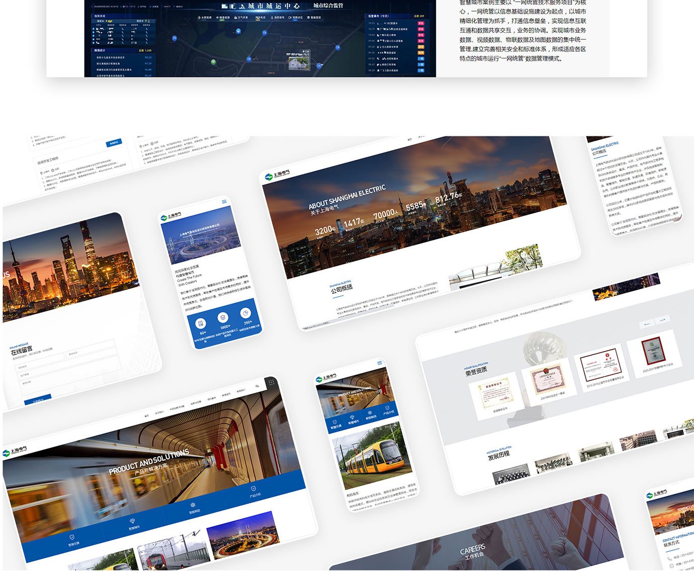Click the grid menu icon on subway page
The height and width of the screenshot is (571, 694).
pyautogui.click(x=272, y=382)
